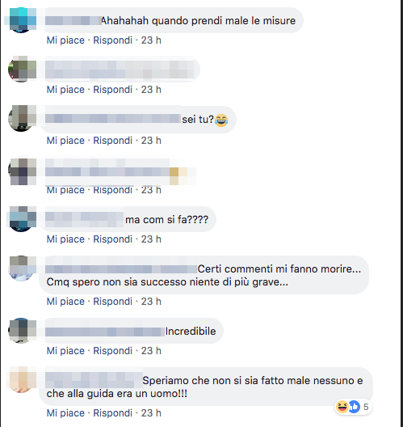Screen dimensions: 403x427
Task: Like the 'Certi commenti mi fanno morire' comment
Action: (65, 302)
